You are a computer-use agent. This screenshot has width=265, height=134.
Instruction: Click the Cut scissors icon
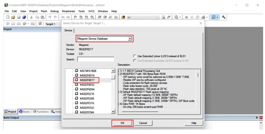[x=31, y=17]
